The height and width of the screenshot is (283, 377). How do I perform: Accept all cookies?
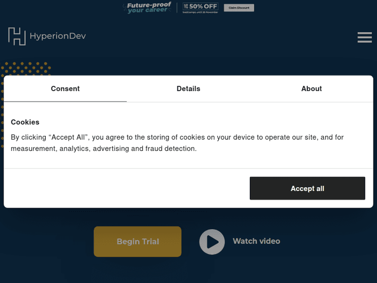(x=307, y=188)
